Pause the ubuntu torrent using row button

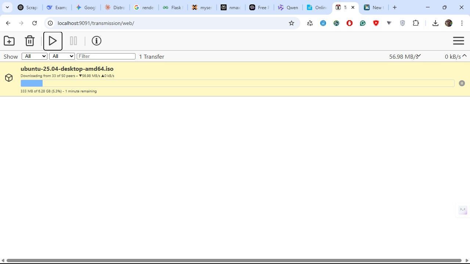462,83
